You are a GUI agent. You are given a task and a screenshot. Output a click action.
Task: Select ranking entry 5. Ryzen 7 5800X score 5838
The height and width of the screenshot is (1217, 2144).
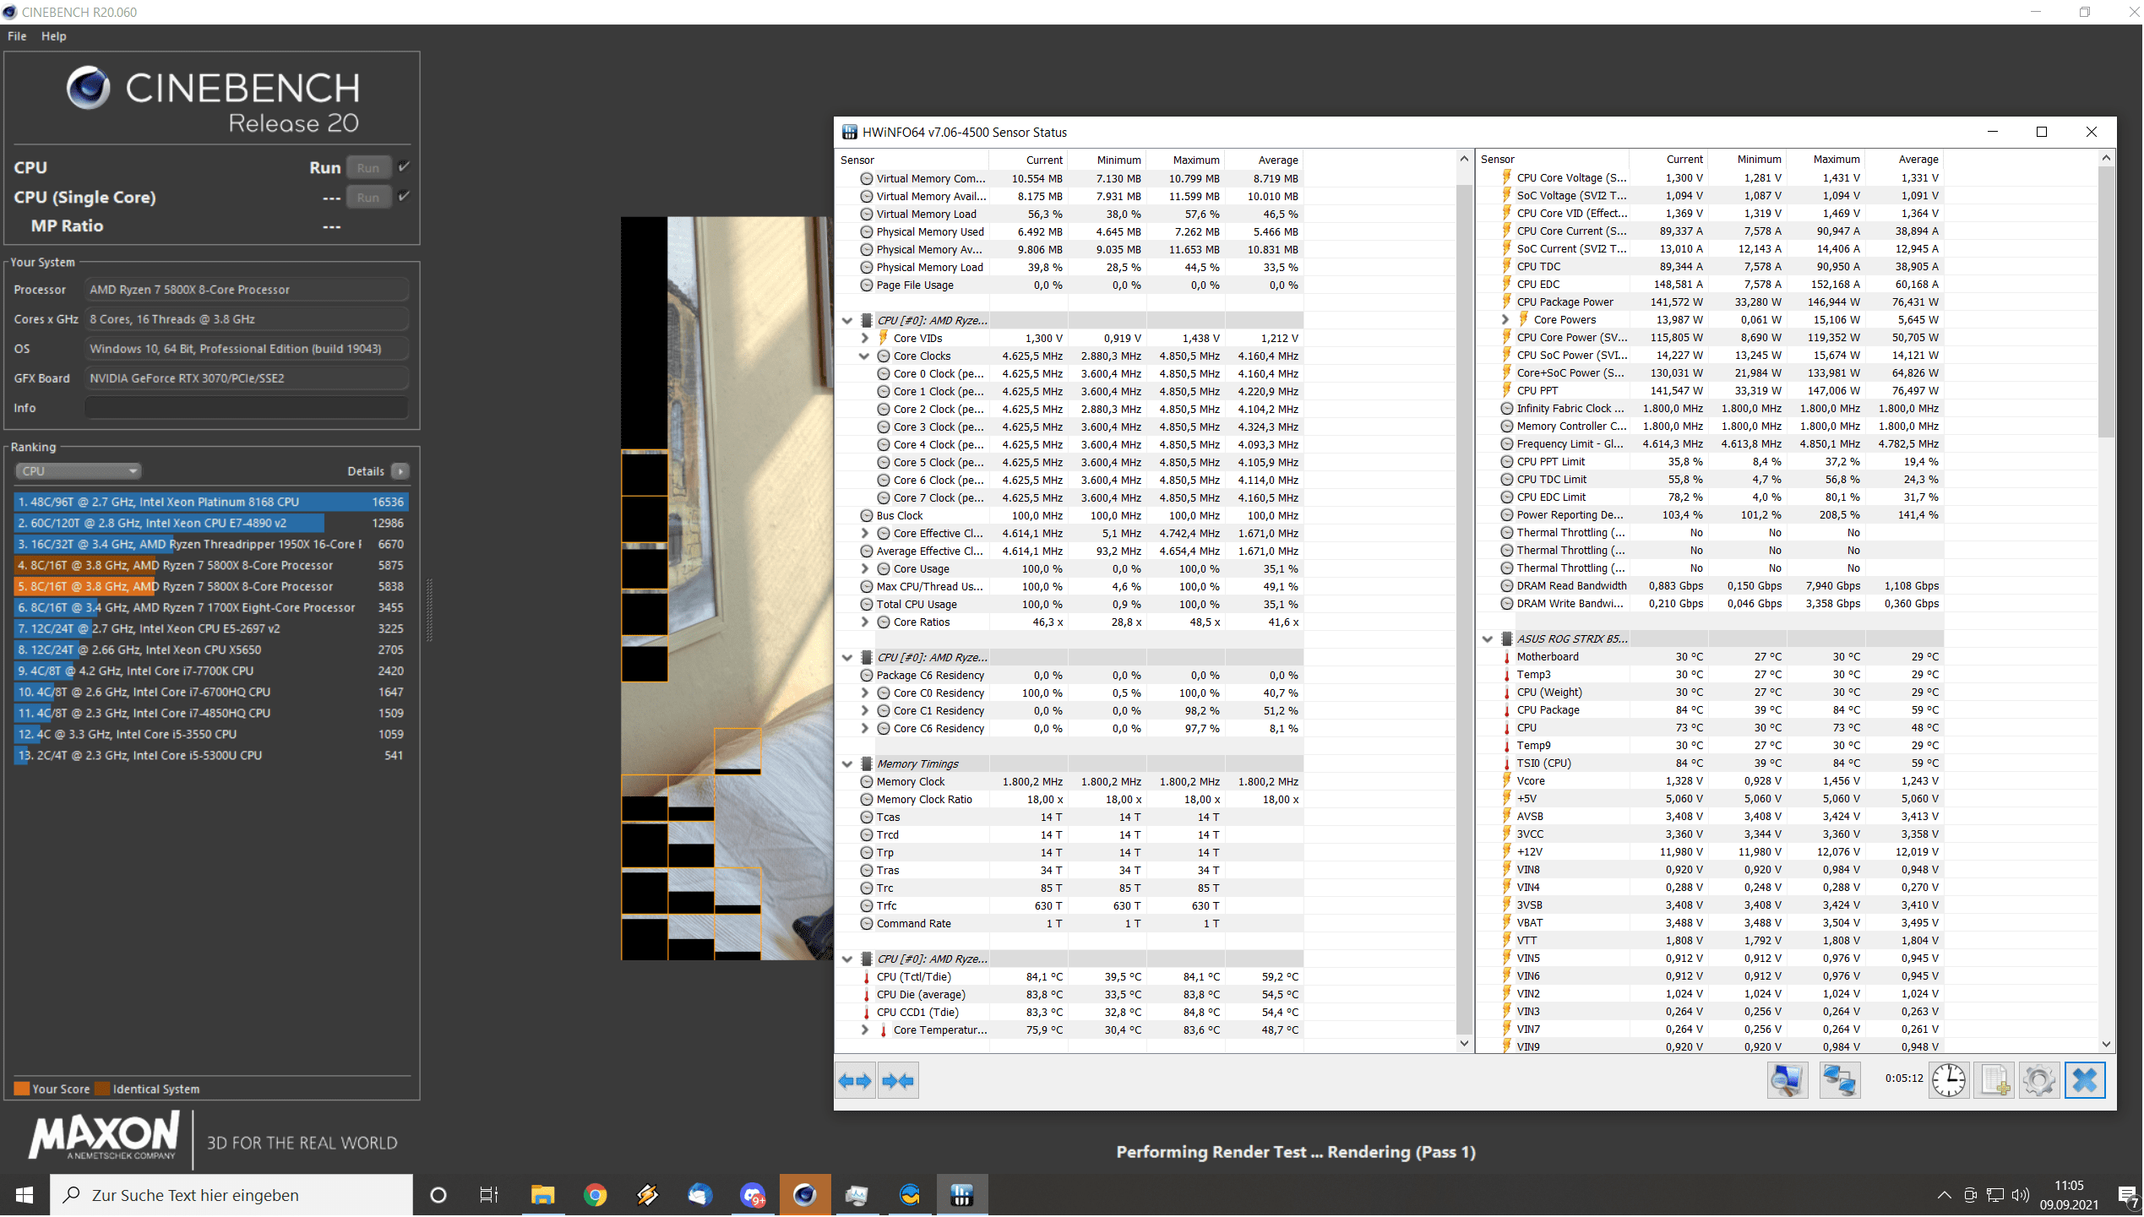point(211,587)
